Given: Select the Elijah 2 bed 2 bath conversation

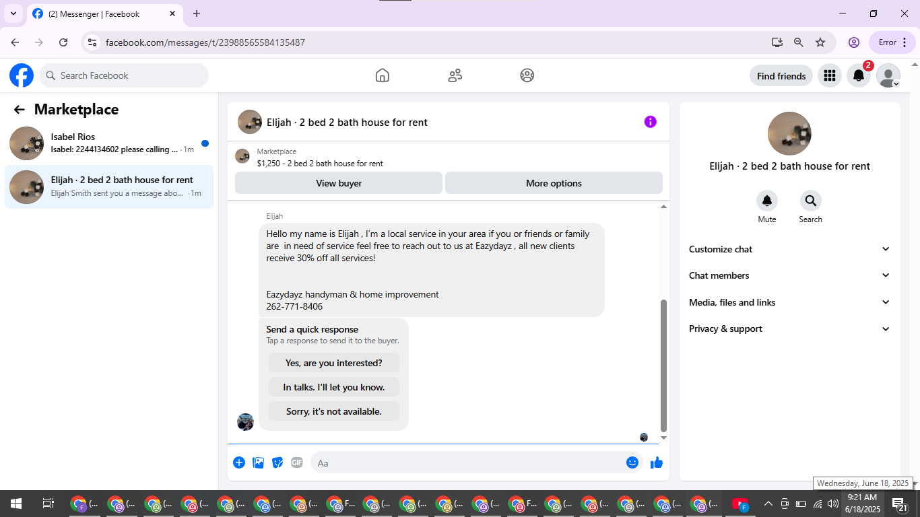Looking at the screenshot, I should point(109,186).
